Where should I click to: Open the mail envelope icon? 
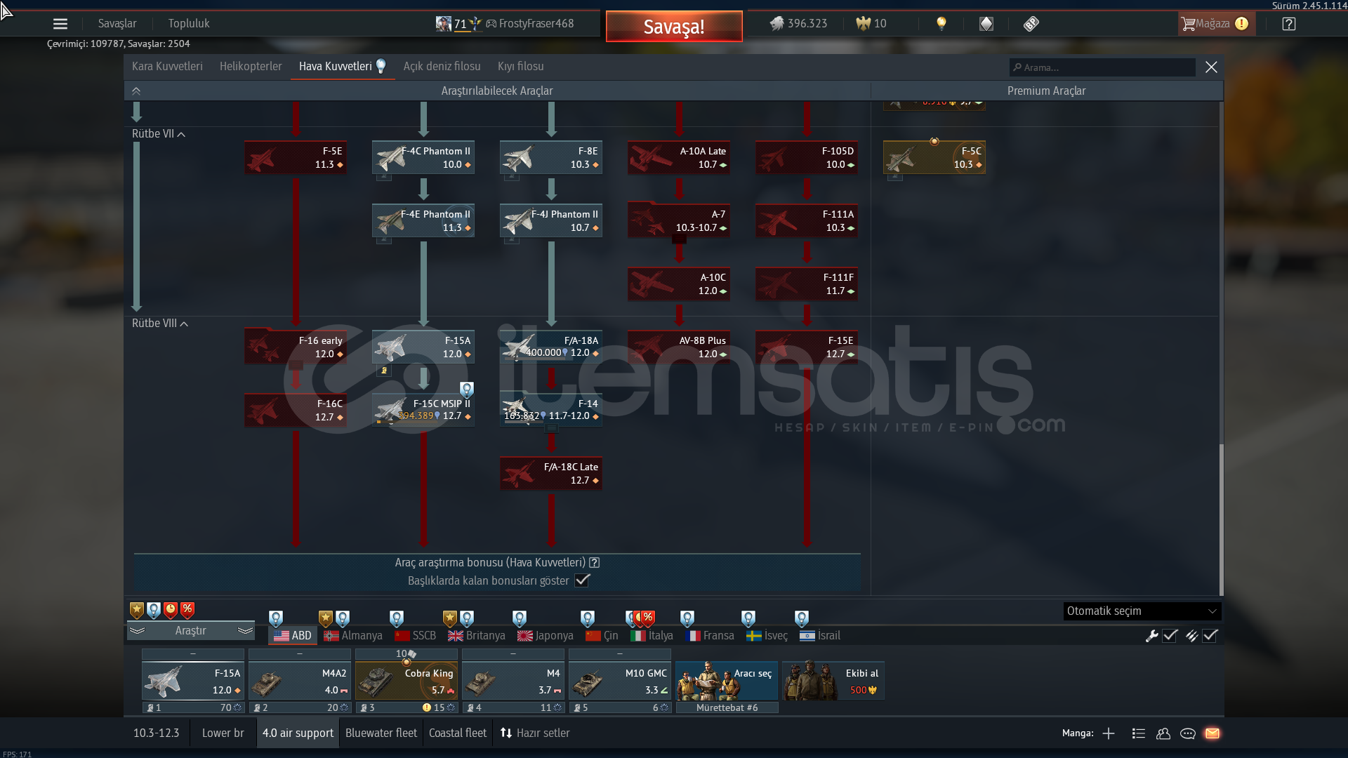(x=1212, y=733)
